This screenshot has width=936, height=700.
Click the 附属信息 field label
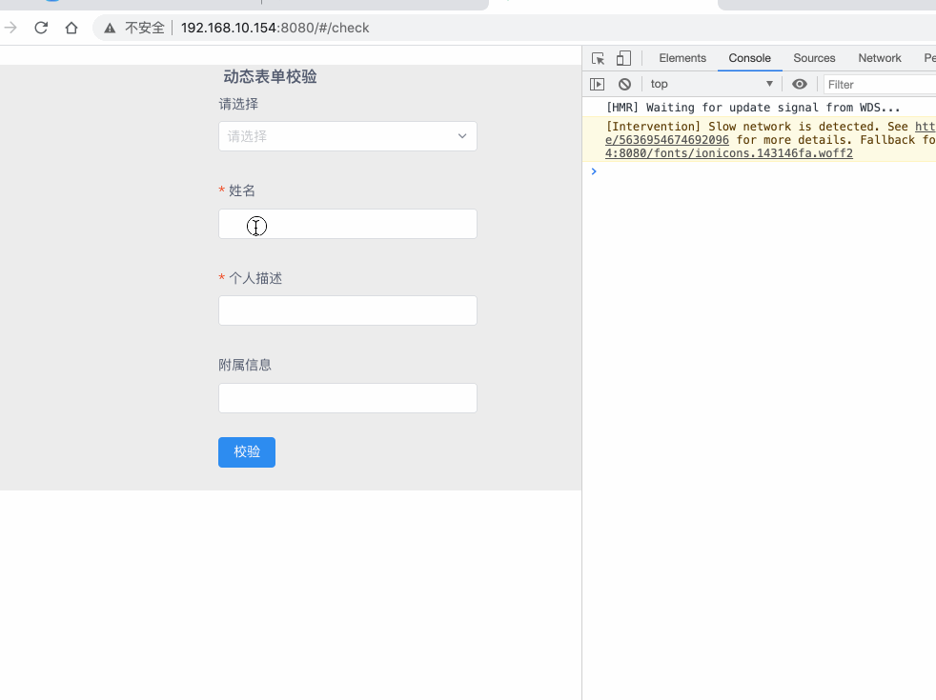[x=245, y=365]
